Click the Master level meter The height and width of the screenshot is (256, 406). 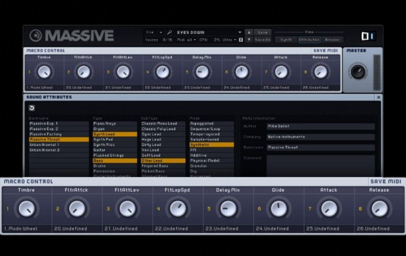pos(377,72)
